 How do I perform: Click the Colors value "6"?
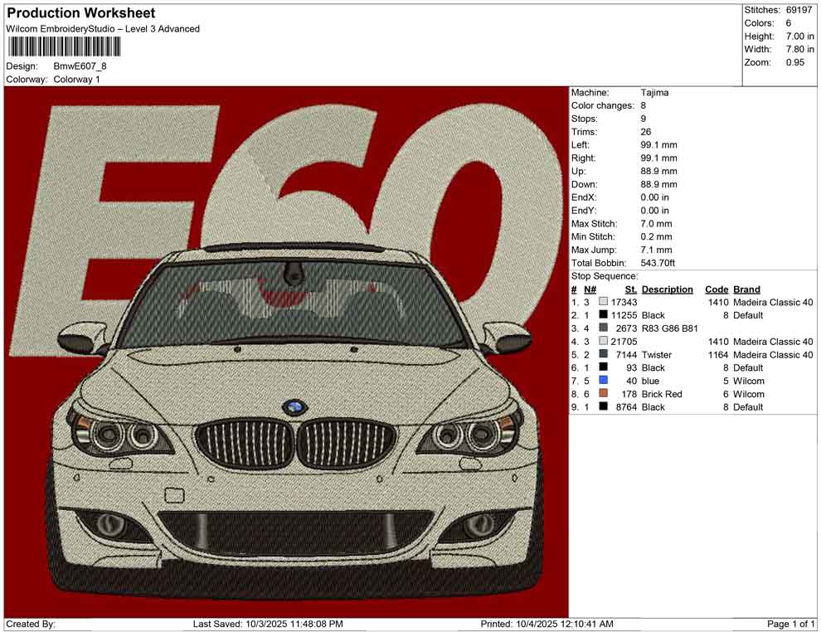pyautogui.click(x=789, y=23)
